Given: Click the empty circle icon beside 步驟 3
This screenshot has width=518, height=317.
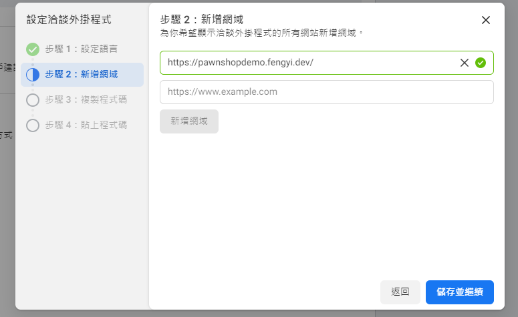Looking at the screenshot, I should [x=33, y=100].
